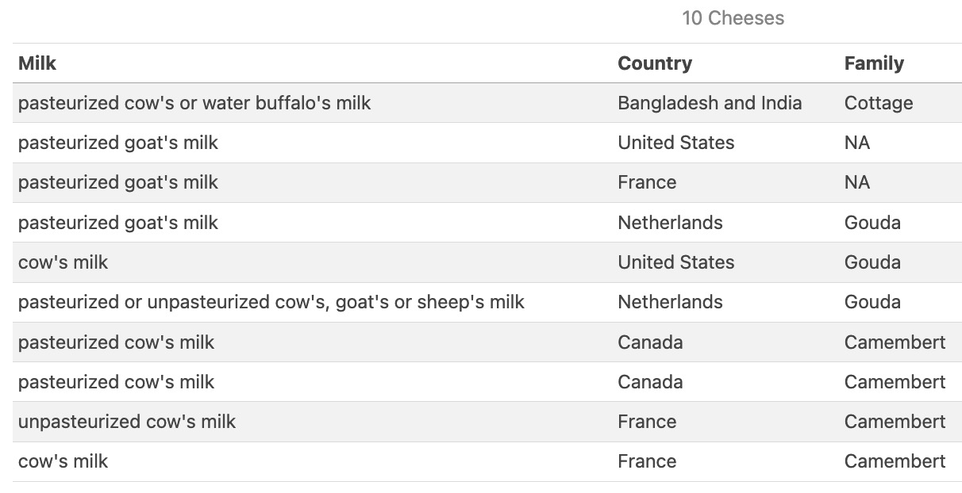
Task: Click the water buffalo's milk row
Action: 487,103
